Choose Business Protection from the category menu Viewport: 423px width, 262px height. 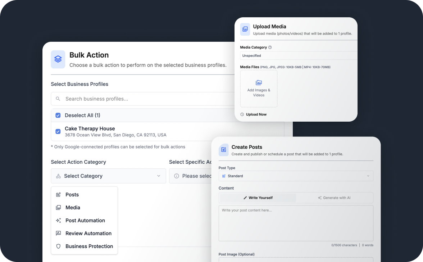pyautogui.click(x=85, y=247)
